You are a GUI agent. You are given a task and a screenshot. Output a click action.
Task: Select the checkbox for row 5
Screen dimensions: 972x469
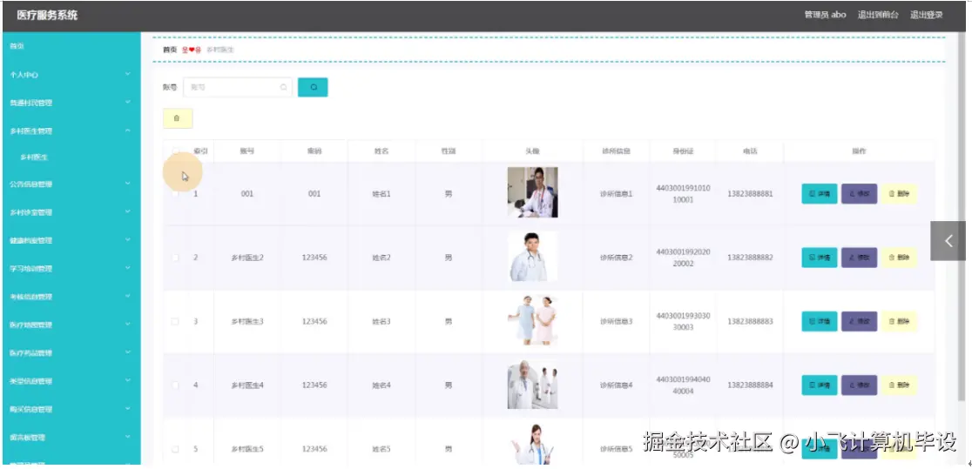pyautogui.click(x=175, y=449)
